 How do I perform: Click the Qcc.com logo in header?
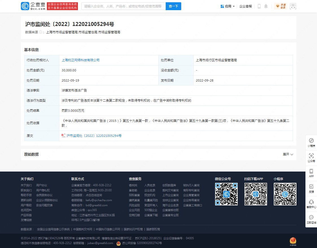pyautogui.click(x=33, y=6)
